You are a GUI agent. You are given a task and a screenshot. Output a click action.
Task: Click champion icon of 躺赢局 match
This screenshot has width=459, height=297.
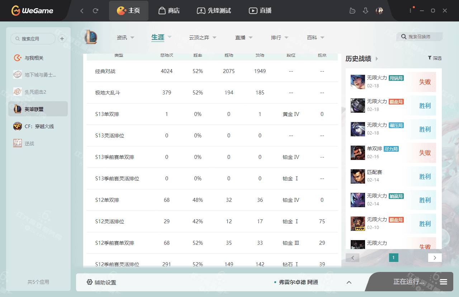(358, 200)
